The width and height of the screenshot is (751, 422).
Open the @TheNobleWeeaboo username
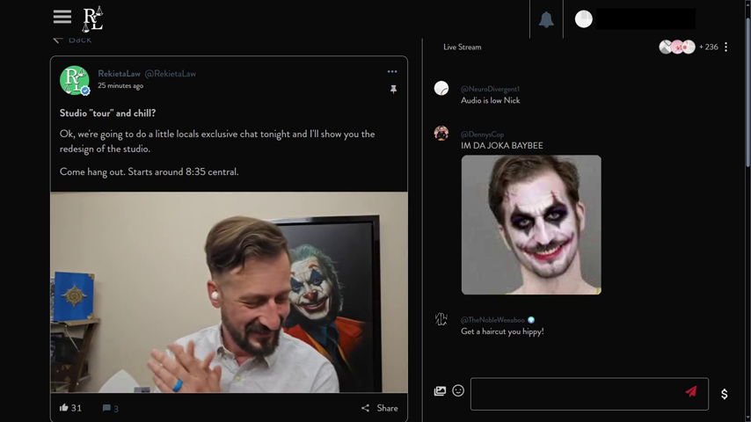pos(492,320)
